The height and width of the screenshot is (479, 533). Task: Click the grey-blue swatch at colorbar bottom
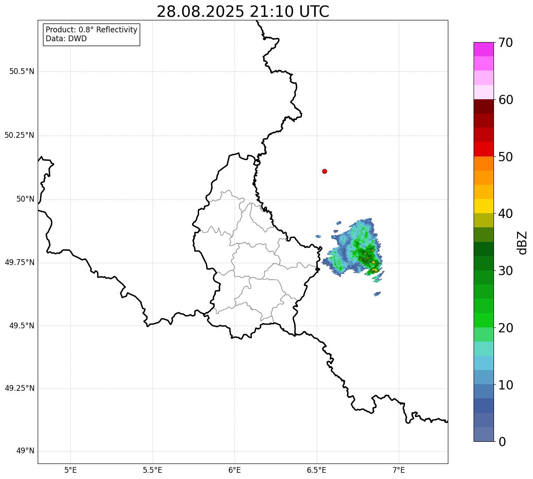point(483,434)
